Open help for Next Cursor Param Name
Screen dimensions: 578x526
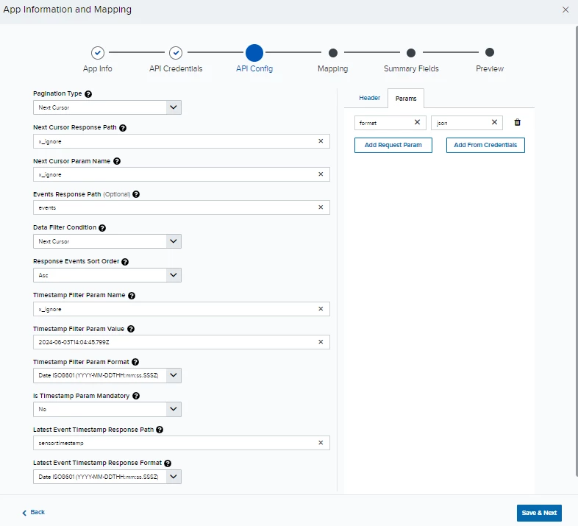click(117, 161)
